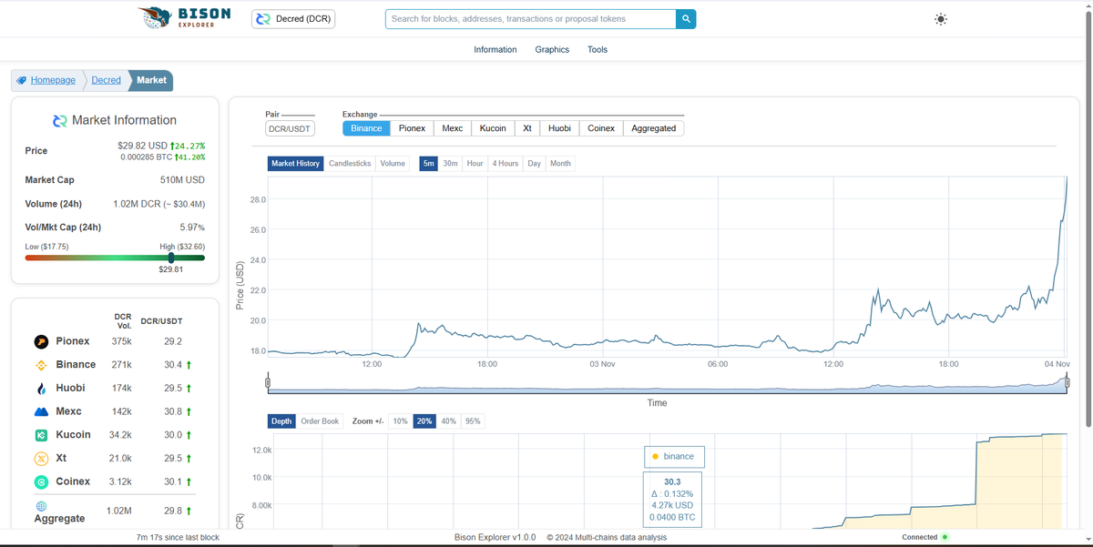Viewport: 1093px width, 547px height.
Task: Switch to the Depth chart view
Action: [x=281, y=421]
